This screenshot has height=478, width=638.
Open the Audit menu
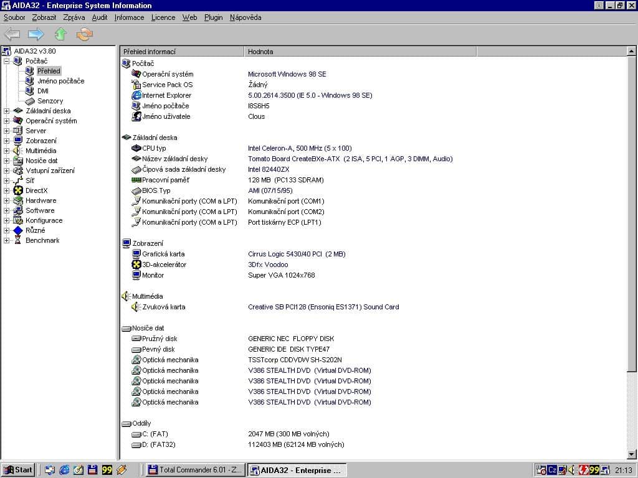tap(99, 17)
